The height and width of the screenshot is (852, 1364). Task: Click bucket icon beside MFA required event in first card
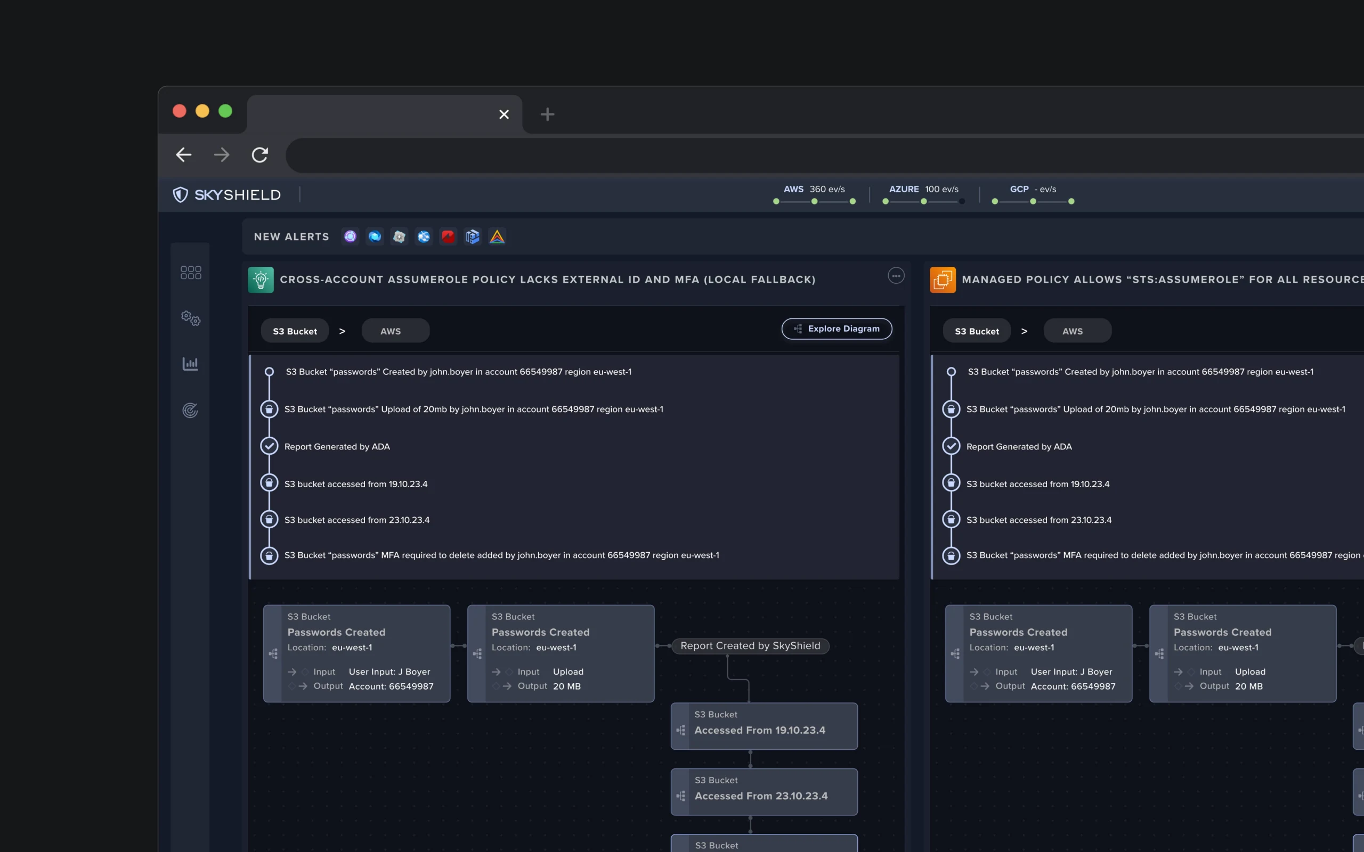(270, 555)
